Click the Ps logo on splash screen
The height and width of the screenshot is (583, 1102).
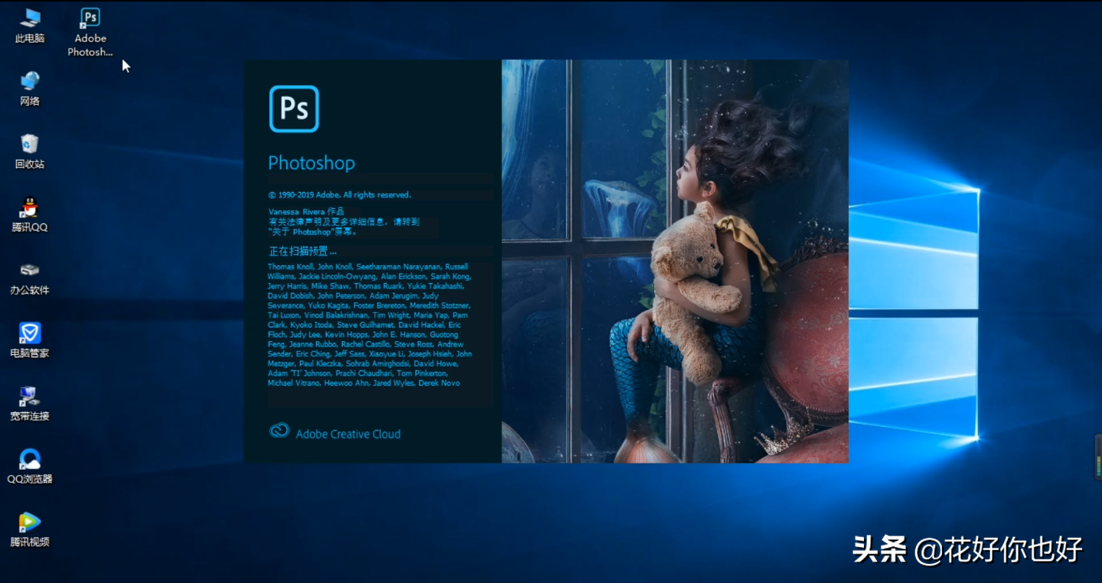pos(294,109)
